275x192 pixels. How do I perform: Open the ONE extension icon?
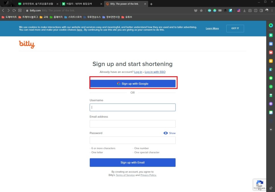(x=210, y=11)
